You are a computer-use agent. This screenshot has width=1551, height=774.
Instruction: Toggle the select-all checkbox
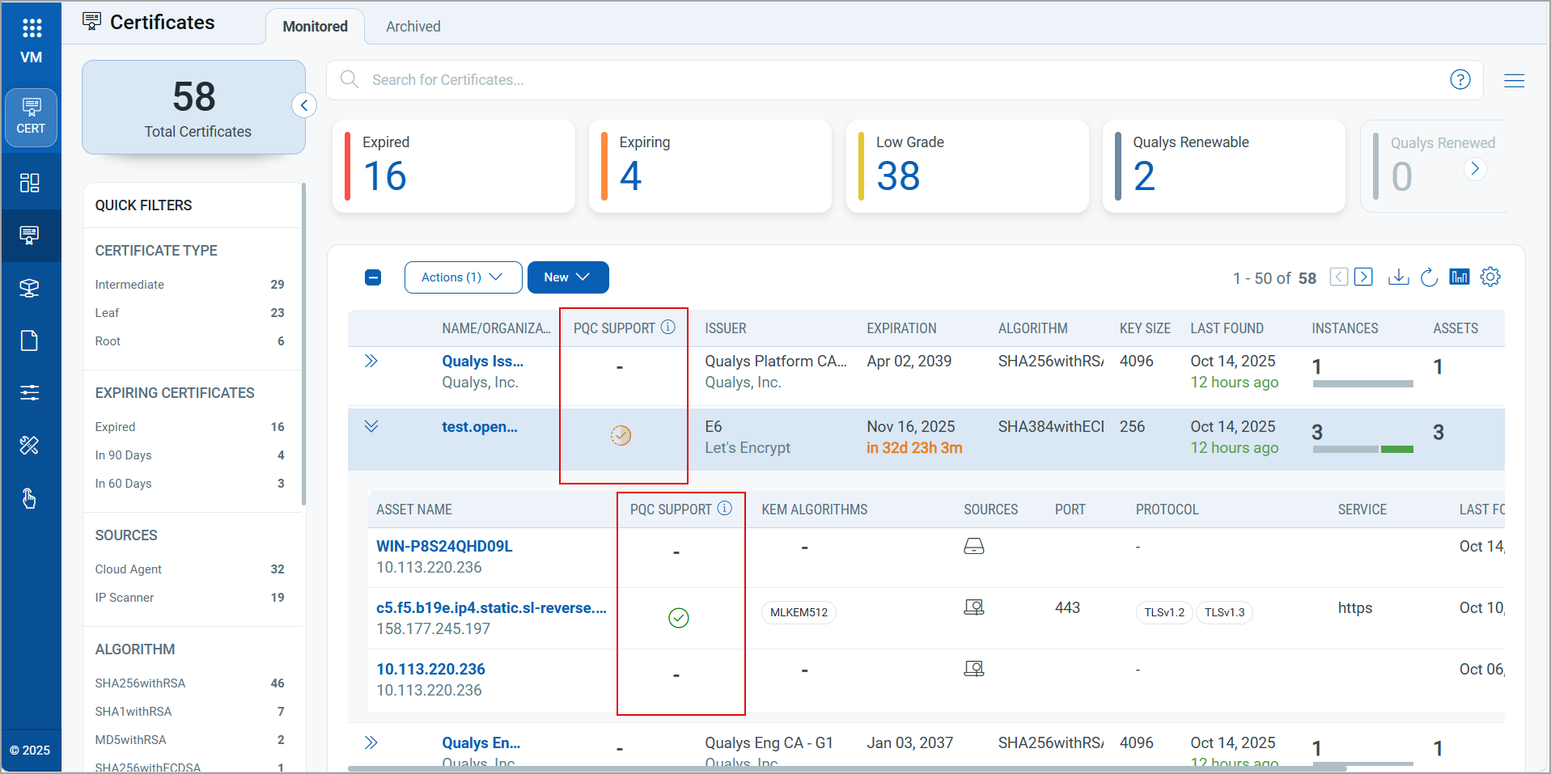pyautogui.click(x=373, y=277)
